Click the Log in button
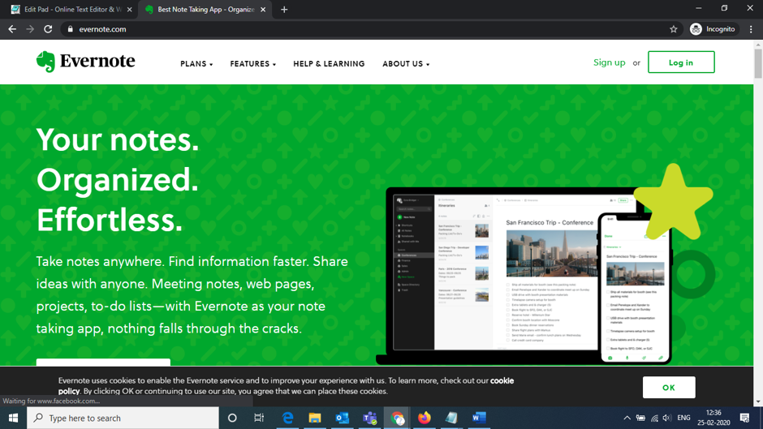The width and height of the screenshot is (763, 429). click(681, 62)
